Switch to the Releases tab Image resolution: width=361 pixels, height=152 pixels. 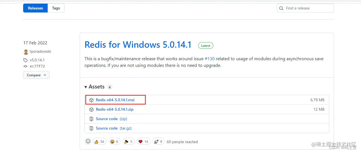tap(35, 8)
